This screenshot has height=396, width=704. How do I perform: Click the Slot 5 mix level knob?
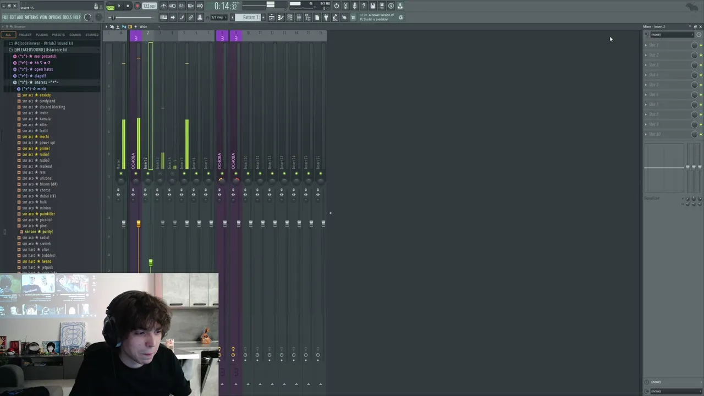pos(694,85)
